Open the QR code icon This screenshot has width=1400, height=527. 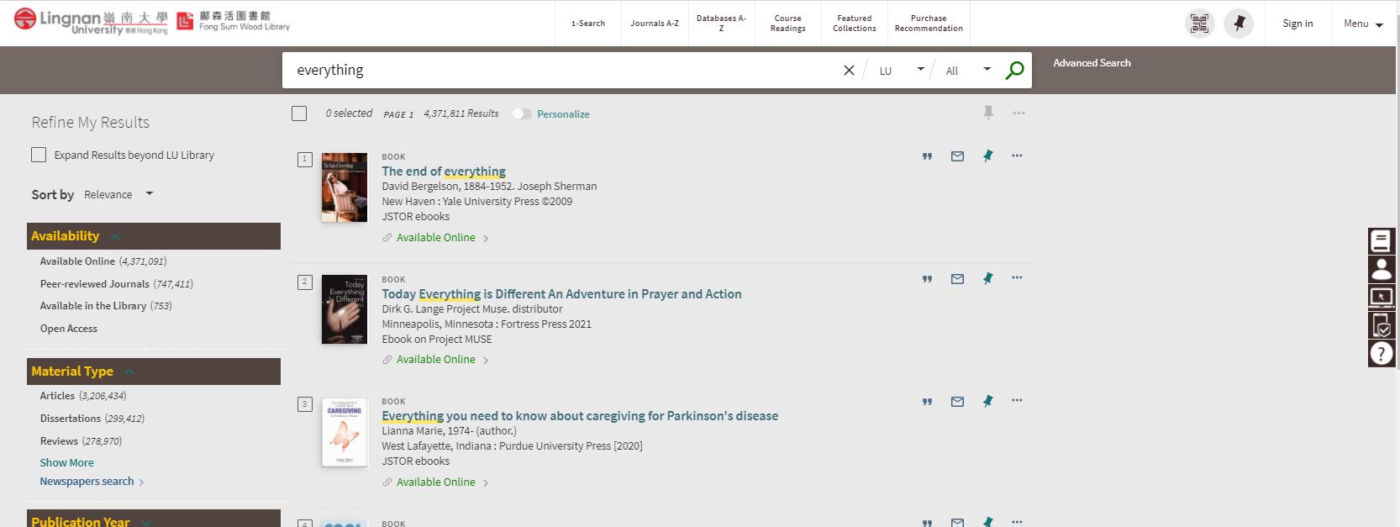[x=1200, y=24]
